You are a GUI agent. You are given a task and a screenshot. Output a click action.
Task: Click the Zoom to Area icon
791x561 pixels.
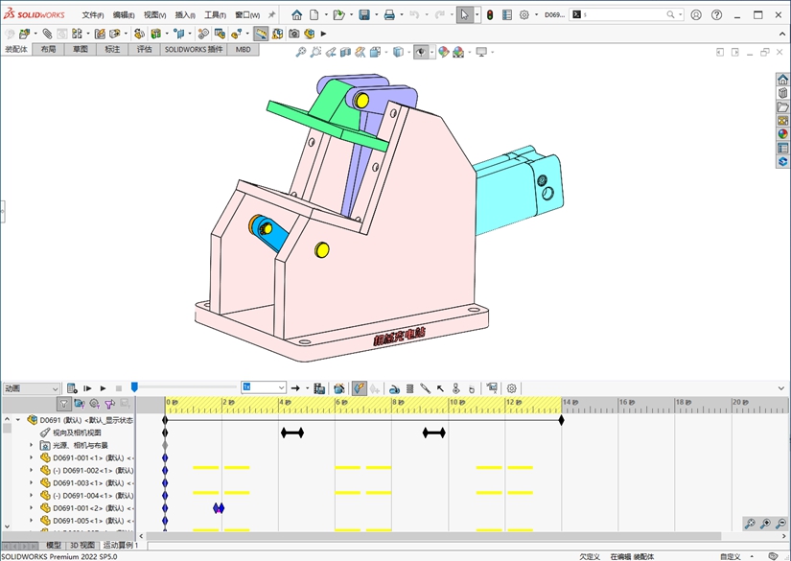click(x=315, y=52)
